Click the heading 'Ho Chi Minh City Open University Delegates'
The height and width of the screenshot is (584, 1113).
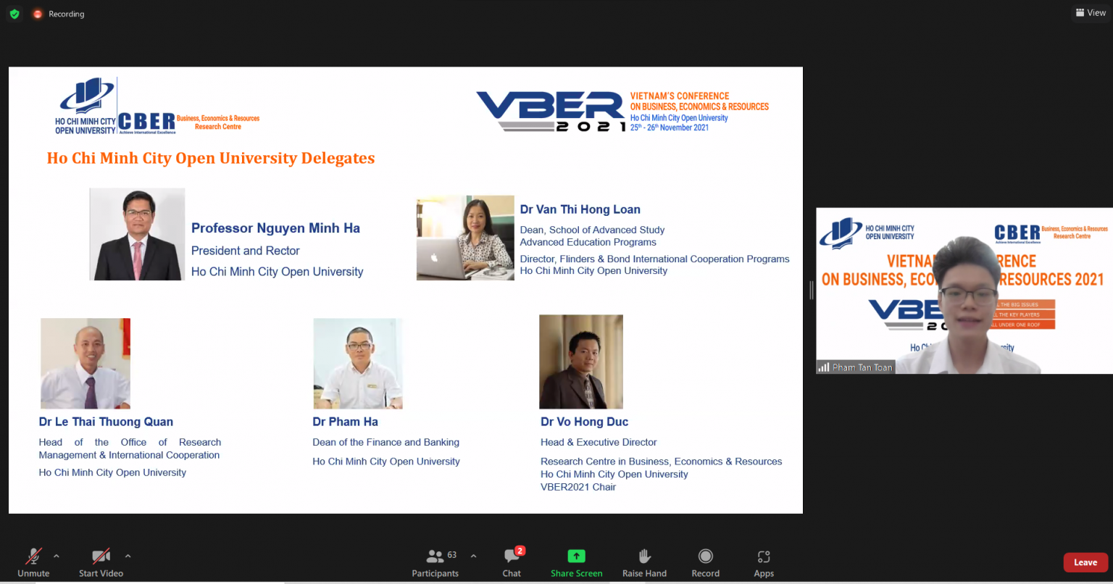[x=211, y=158]
